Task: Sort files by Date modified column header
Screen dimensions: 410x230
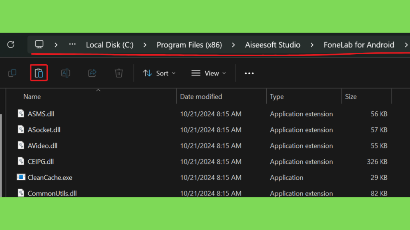Action: click(201, 97)
